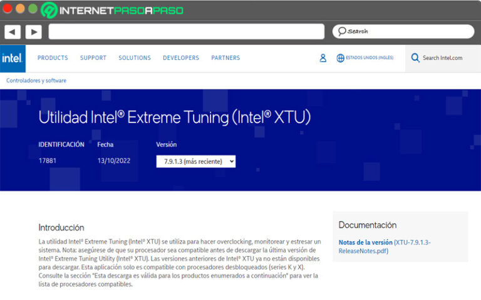Click the browser Search magnifier icon
The width and height of the screenshot is (481, 300).
(342, 31)
